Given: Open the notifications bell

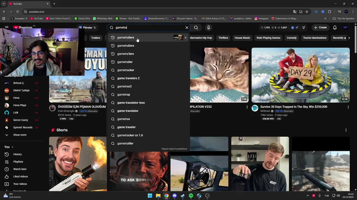Looking at the screenshot, I should [335, 27].
